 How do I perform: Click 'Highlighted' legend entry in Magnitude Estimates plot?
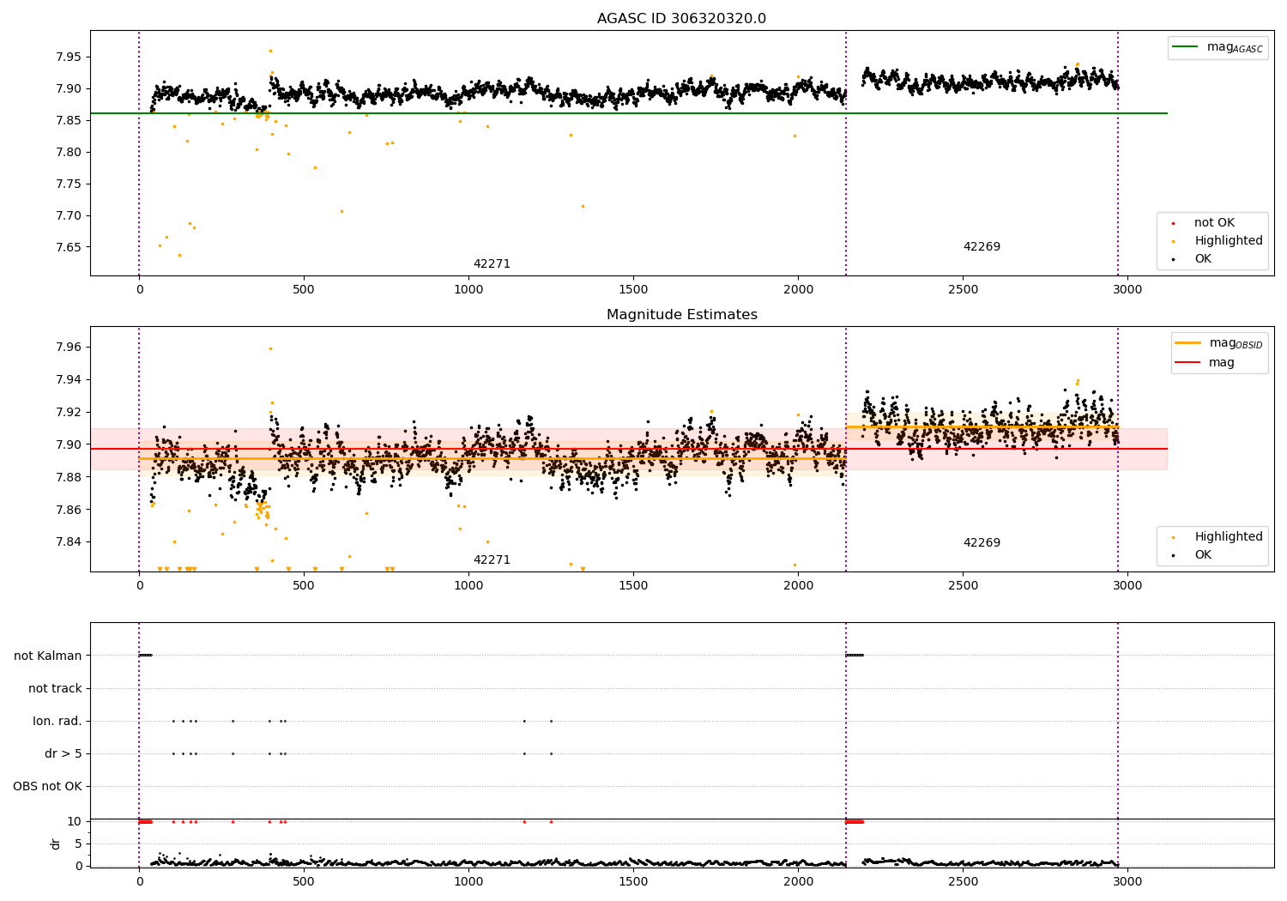pos(1228,537)
